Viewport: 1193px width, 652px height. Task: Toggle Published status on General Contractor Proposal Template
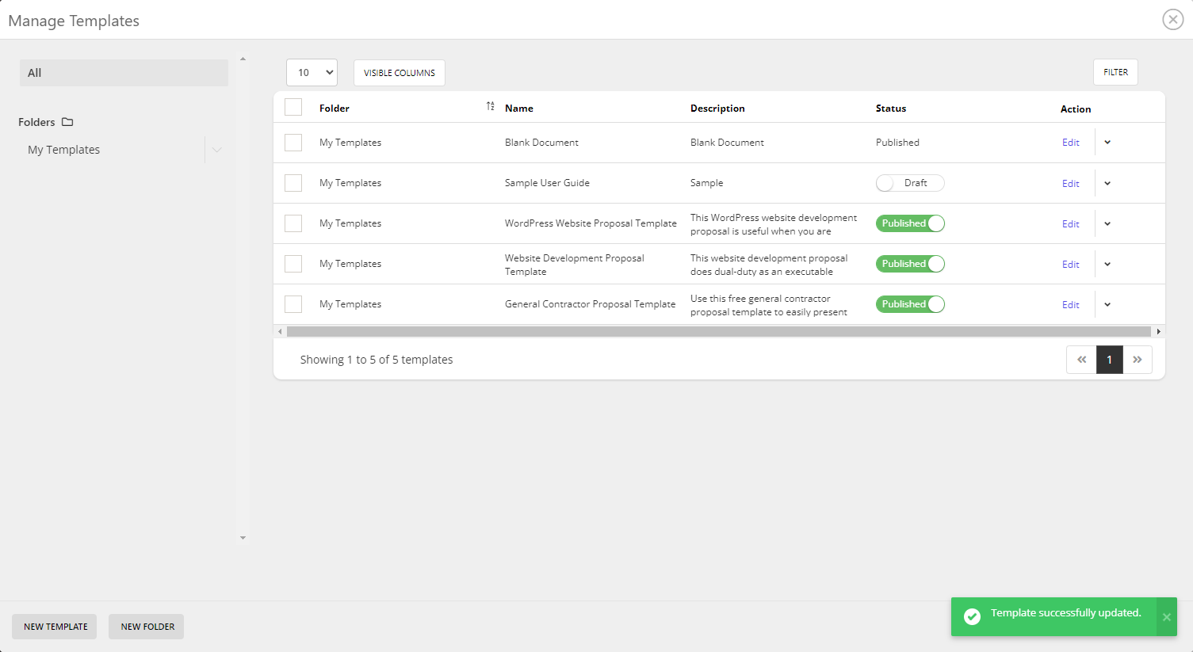(x=910, y=303)
